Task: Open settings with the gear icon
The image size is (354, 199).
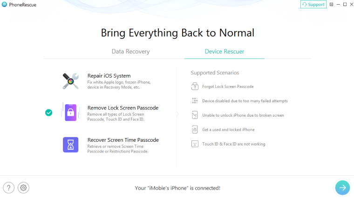Action: coord(23,187)
